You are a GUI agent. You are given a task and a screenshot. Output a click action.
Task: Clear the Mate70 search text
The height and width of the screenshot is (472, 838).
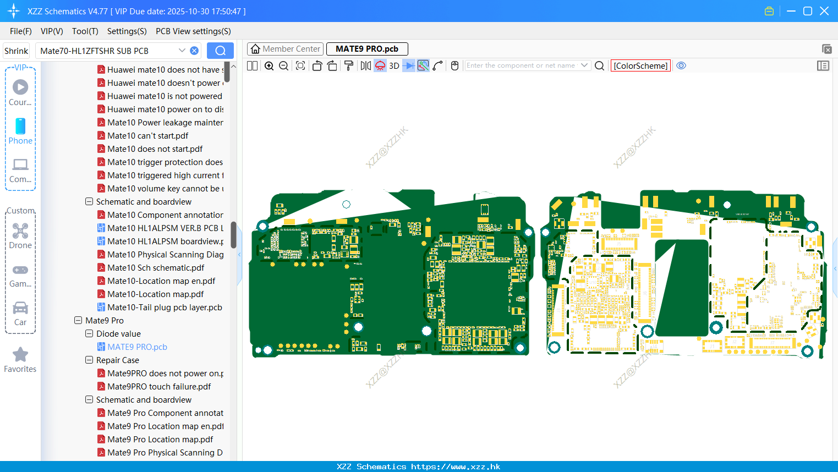point(194,51)
